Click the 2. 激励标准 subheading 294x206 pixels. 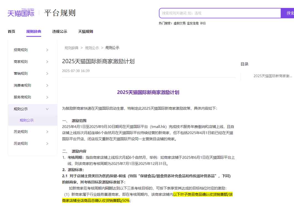73,170
